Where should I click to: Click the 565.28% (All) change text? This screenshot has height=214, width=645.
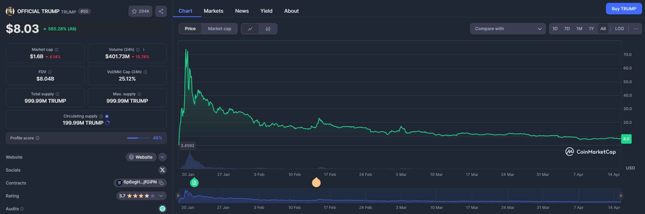pos(62,29)
